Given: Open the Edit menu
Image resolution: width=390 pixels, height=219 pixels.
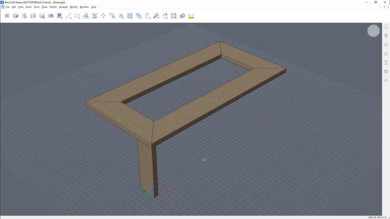Looking at the screenshot, I should (14, 7).
